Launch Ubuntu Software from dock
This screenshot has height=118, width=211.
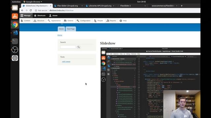(x=15, y=16)
